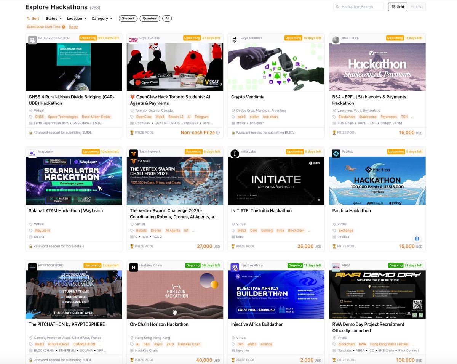This screenshot has width=457, height=364.
Task: Open RWA Demo Day Project Recruitment title
Action: [x=368, y=327]
